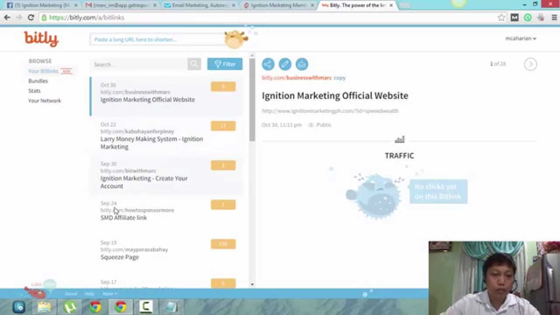Select Squeeze Page entry

pyautogui.click(x=166, y=254)
